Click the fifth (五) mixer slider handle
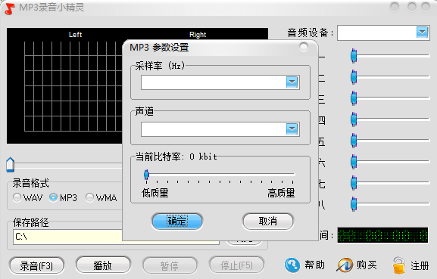 (x=354, y=140)
